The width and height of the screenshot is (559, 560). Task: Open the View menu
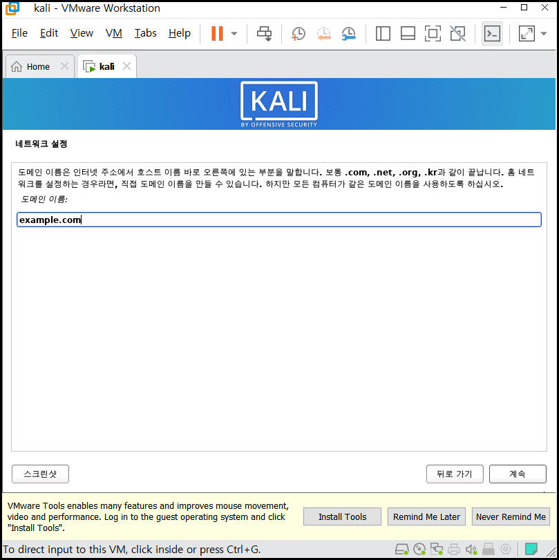click(x=82, y=33)
